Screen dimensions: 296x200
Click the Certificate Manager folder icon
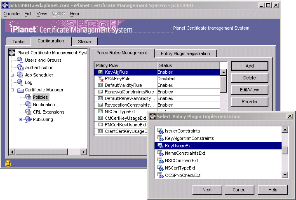click(x=20, y=90)
